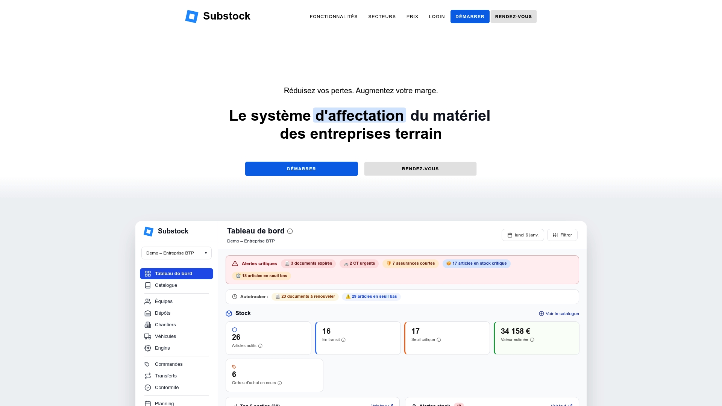The width and height of the screenshot is (722, 406).
Task: Click the Substock logo icon in header
Action: point(192,16)
